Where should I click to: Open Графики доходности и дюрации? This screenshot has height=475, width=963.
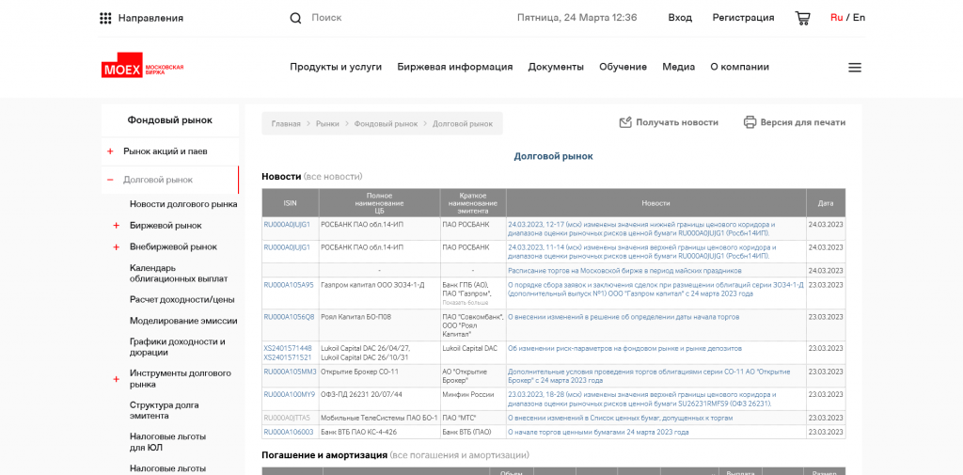pyautogui.click(x=178, y=347)
